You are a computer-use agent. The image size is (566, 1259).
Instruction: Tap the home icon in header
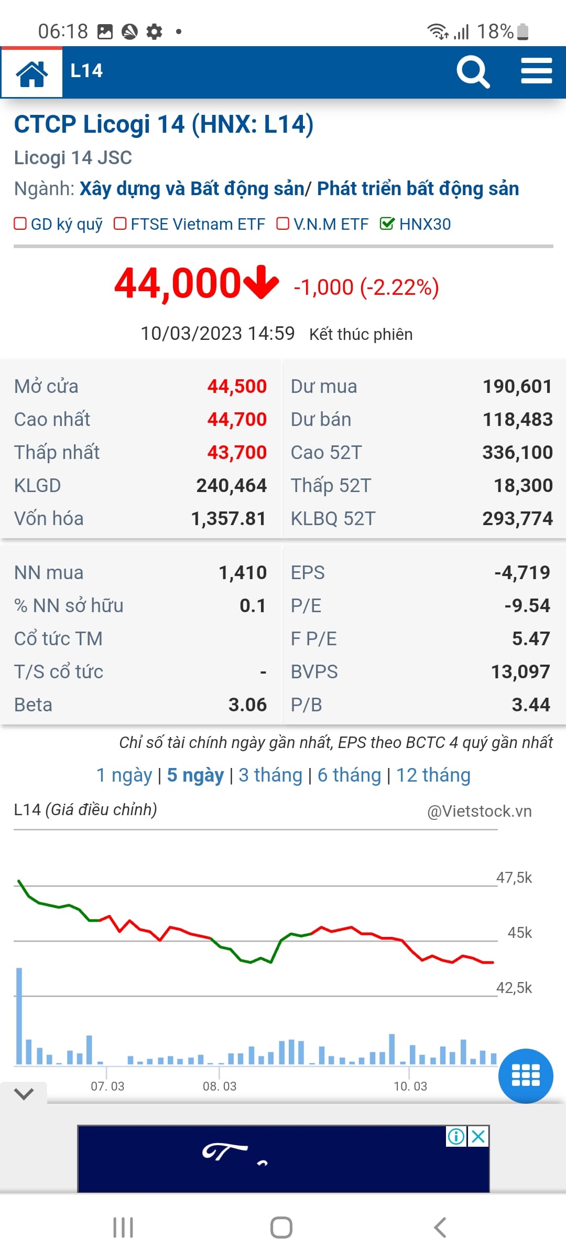point(32,73)
